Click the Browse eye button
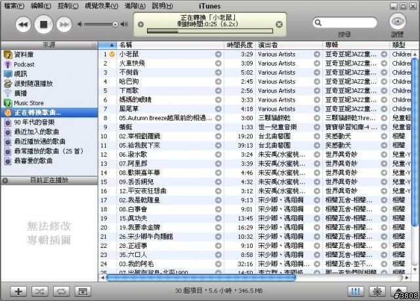Image resolution: width=420 pixels, height=301 pixels. click(x=397, y=22)
